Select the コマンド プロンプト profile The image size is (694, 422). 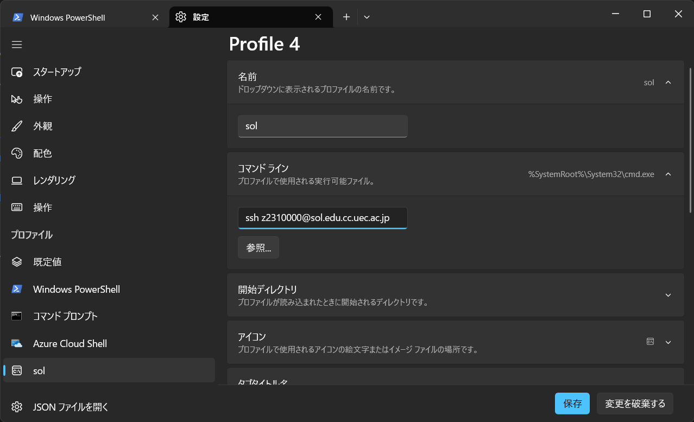click(x=65, y=316)
